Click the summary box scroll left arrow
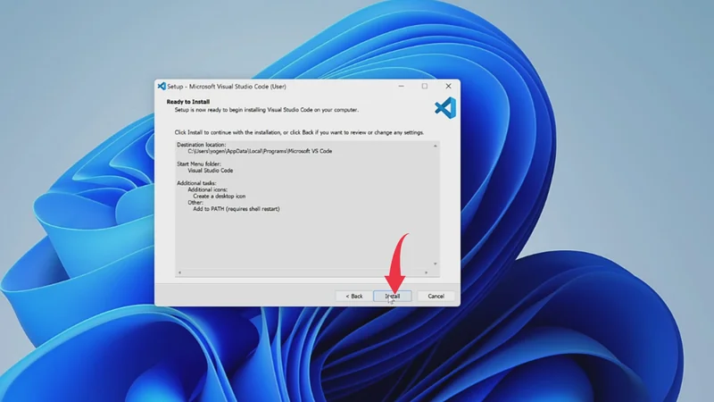Viewport: 714px width, 402px height. pyautogui.click(x=178, y=272)
